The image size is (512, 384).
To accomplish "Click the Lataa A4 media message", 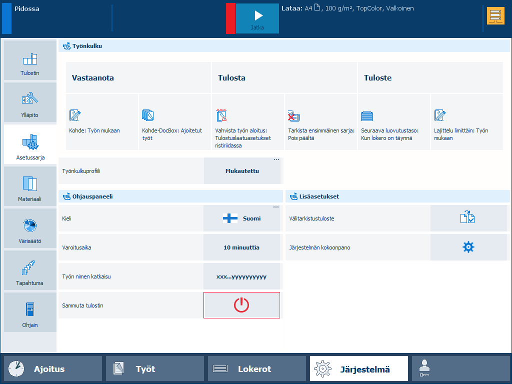I will click(347, 8).
